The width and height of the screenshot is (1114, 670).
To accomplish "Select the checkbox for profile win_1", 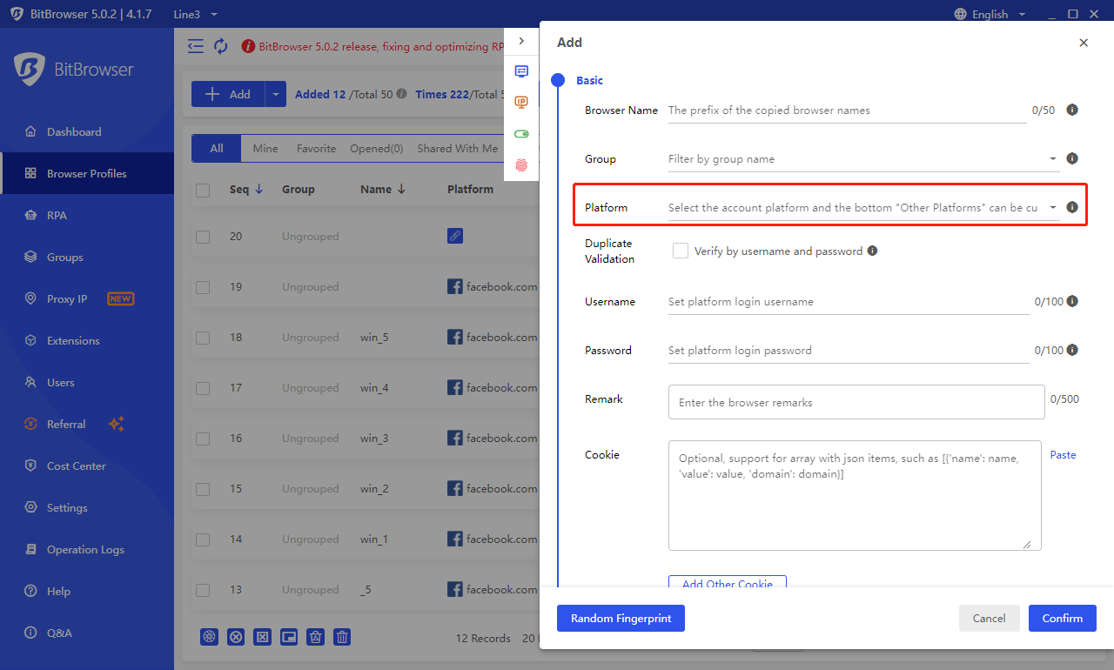I will (x=203, y=539).
